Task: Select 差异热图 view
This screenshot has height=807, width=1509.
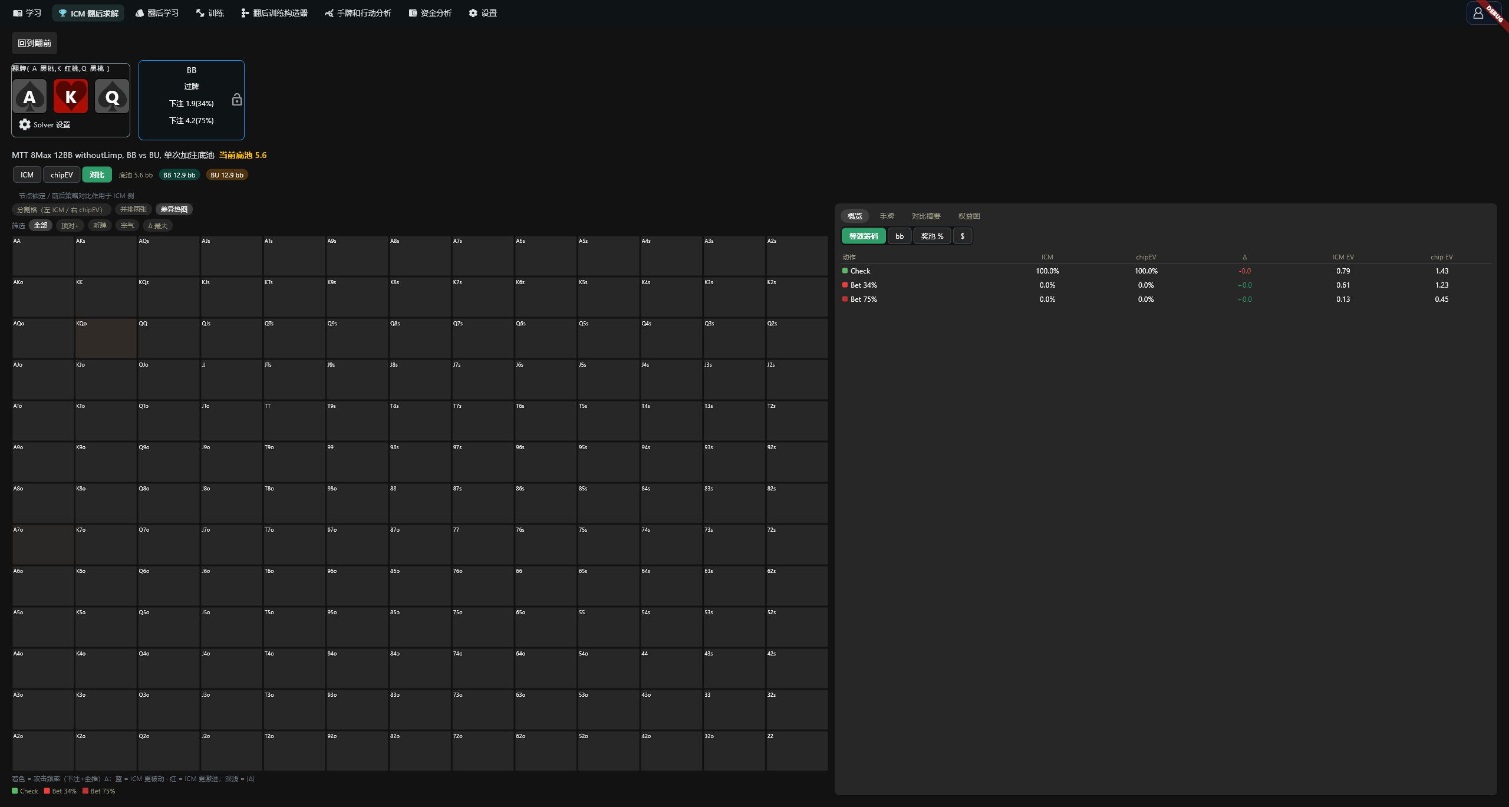Action: (x=174, y=210)
